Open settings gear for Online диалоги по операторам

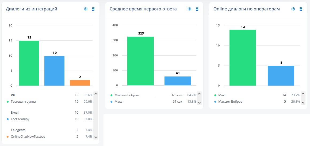[293, 9]
